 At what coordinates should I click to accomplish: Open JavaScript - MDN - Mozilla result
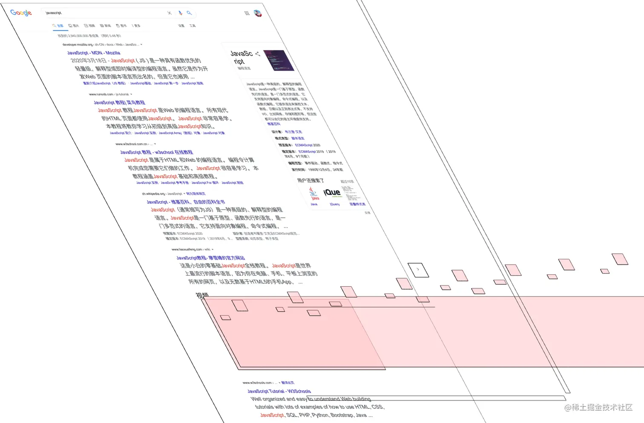pos(94,53)
